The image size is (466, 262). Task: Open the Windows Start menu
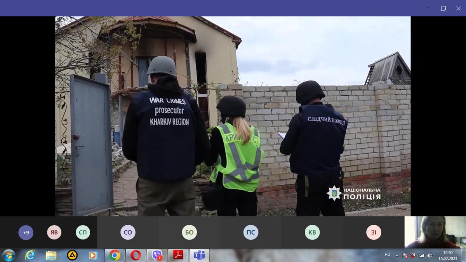click(x=9, y=255)
